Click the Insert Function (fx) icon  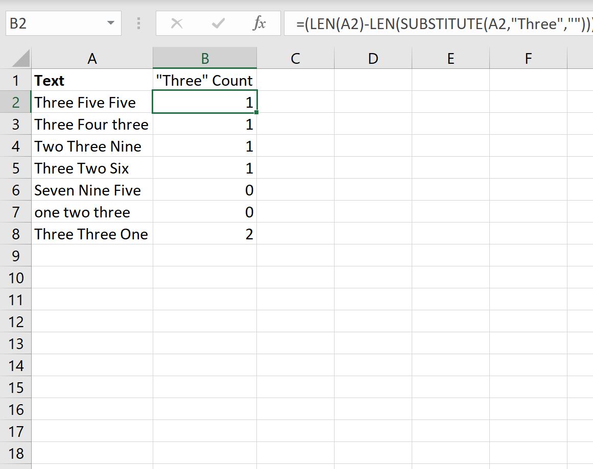[259, 22]
